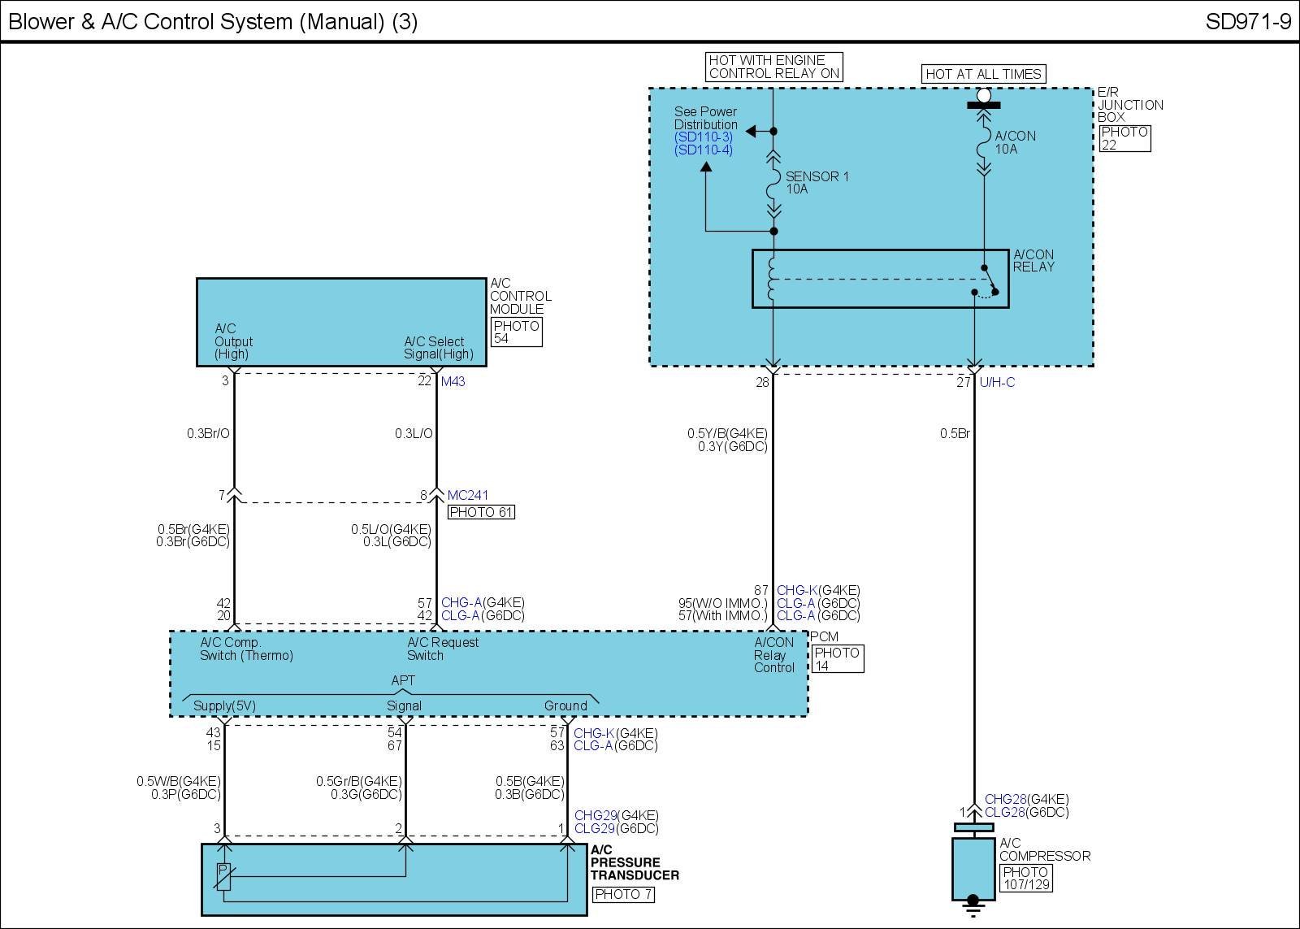Open PHOTO 14 for the PCM
The height and width of the screenshot is (929, 1300).
click(x=837, y=658)
